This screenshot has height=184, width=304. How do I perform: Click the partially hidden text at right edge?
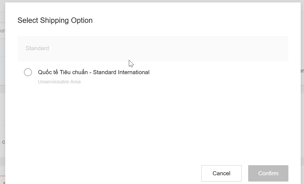(x=302, y=71)
